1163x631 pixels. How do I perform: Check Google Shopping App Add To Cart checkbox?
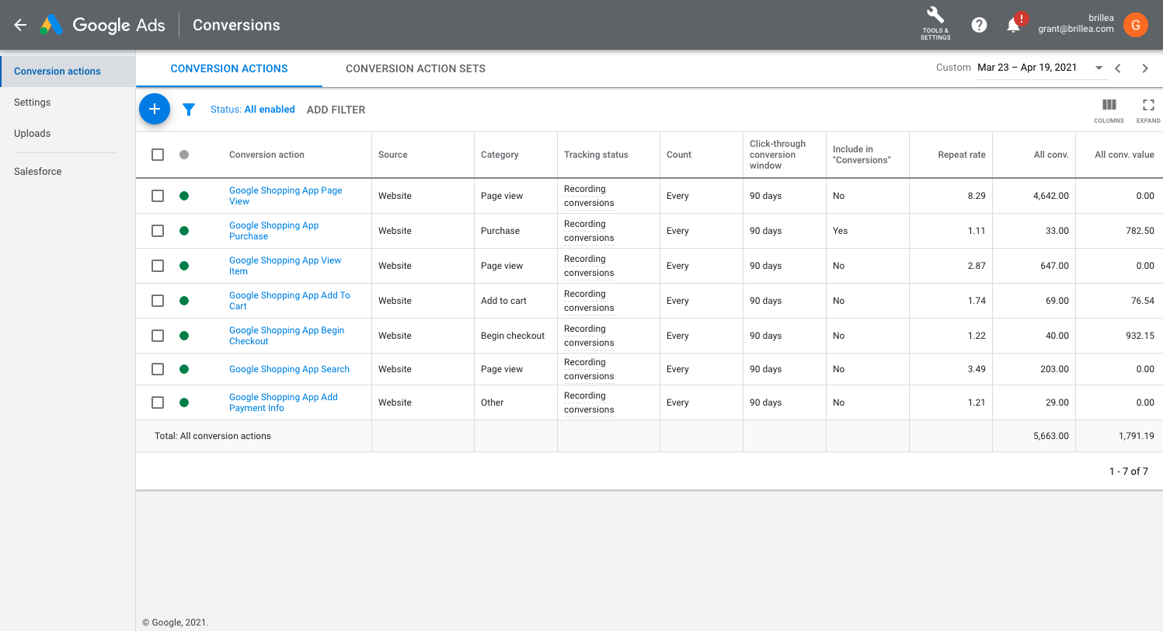tap(158, 301)
